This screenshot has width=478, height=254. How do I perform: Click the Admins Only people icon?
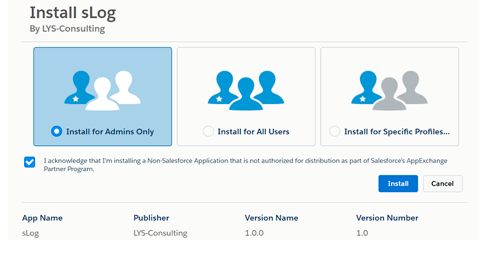coord(102,90)
